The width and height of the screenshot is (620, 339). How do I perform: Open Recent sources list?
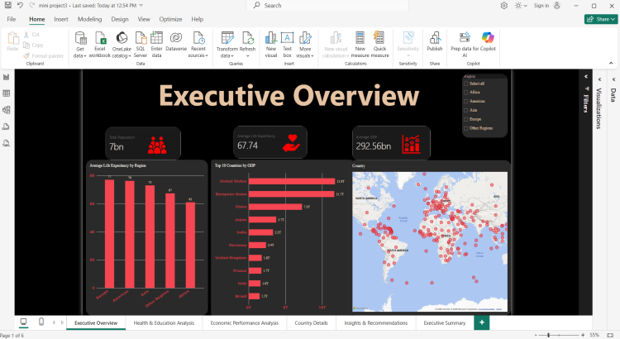click(x=198, y=45)
